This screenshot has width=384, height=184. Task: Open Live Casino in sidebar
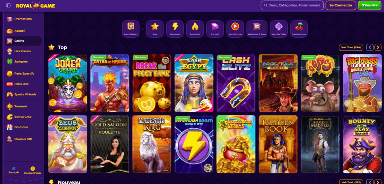[x=23, y=51]
